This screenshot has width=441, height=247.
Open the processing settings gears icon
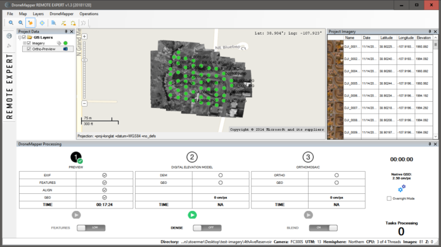pos(402,188)
